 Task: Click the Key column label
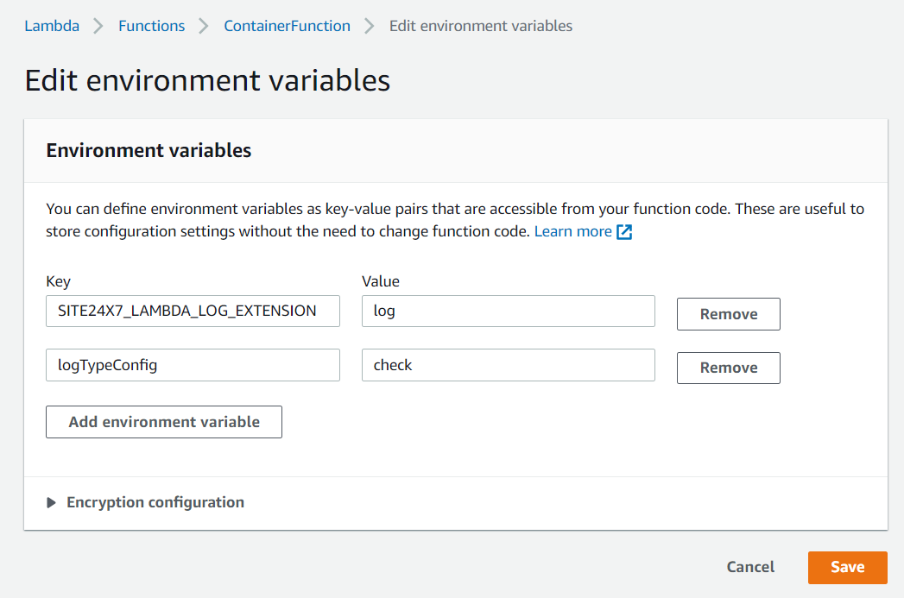click(58, 281)
